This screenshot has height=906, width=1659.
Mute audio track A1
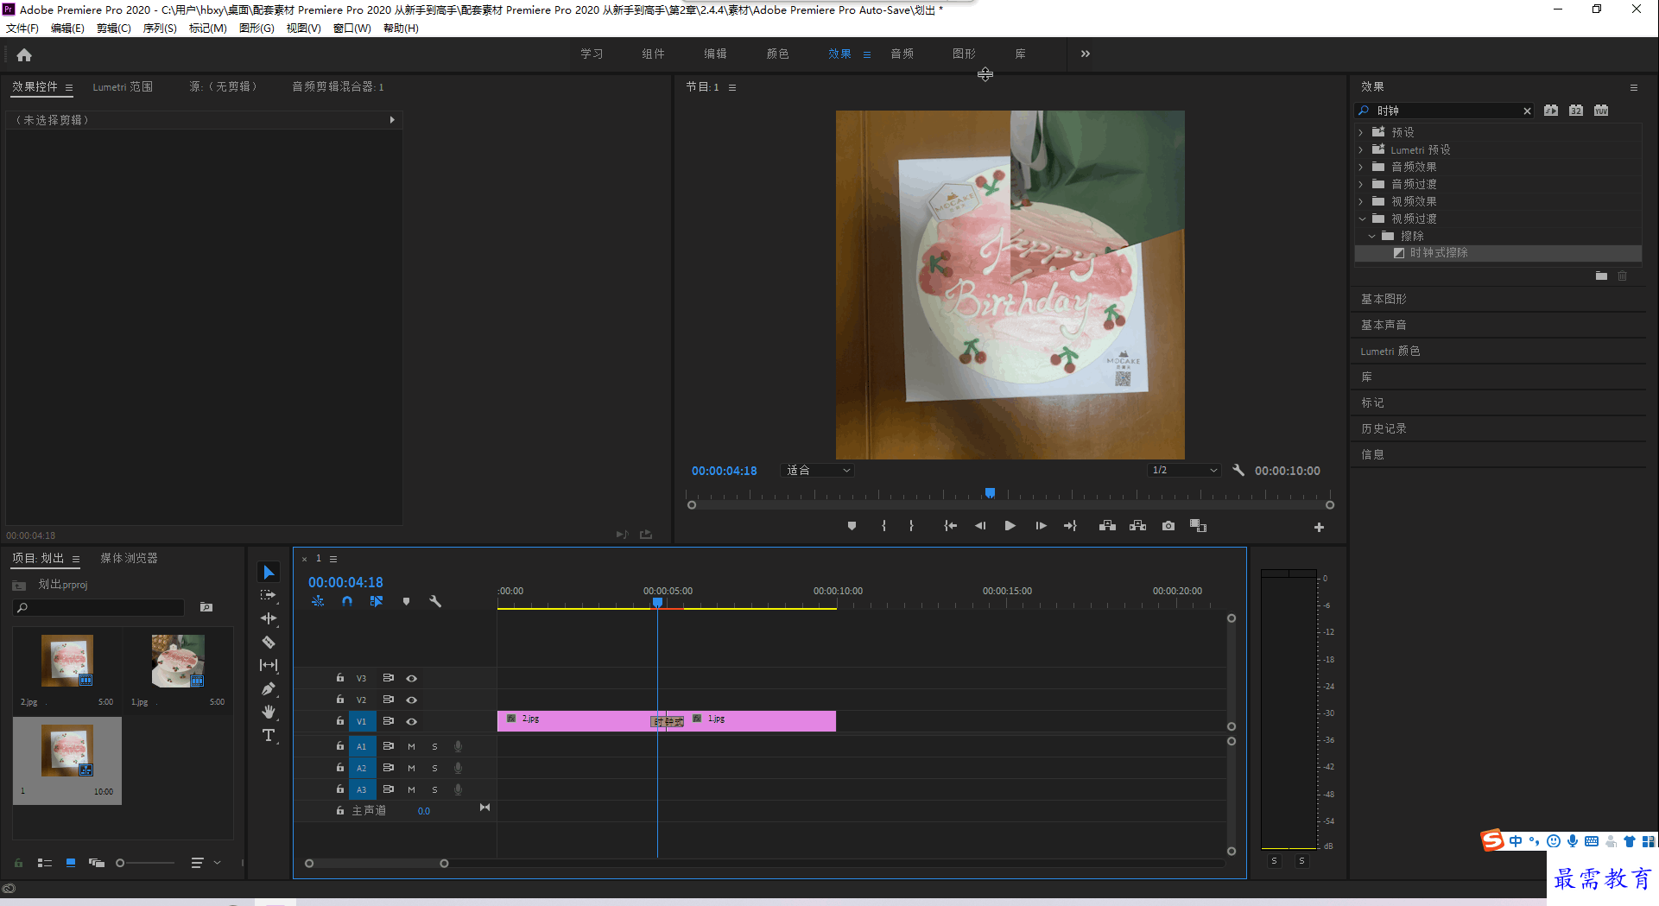coord(411,745)
